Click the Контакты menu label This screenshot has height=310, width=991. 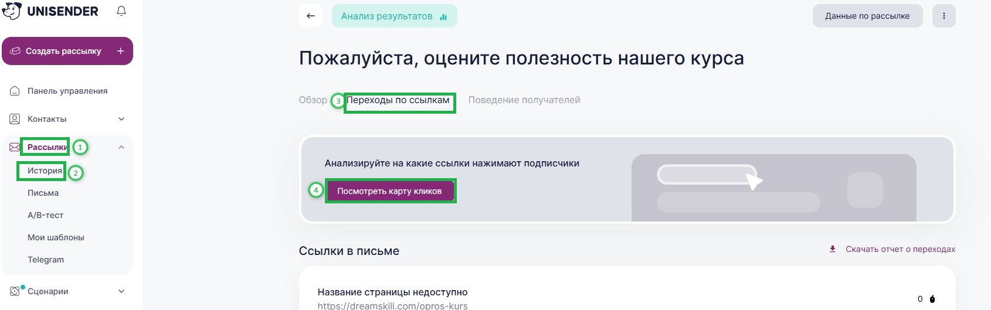tap(47, 119)
